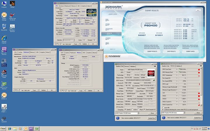210x131 pixels.
Task: Click the BIOS Version field in GPU-Z
Action: (139, 80)
